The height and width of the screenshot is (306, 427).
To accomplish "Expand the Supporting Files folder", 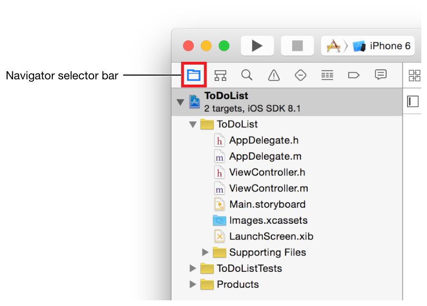I will (x=205, y=252).
